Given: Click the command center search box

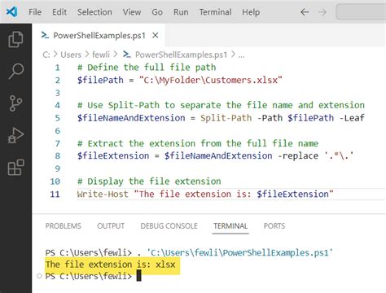Looking at the screenshot, I should click(x=361, y=12).
